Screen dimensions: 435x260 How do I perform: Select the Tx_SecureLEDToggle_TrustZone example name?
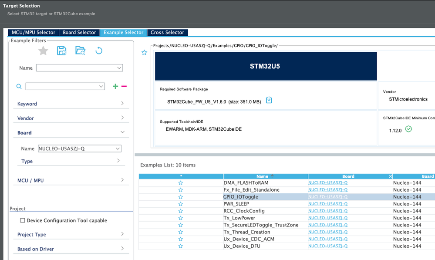point(261,225)
